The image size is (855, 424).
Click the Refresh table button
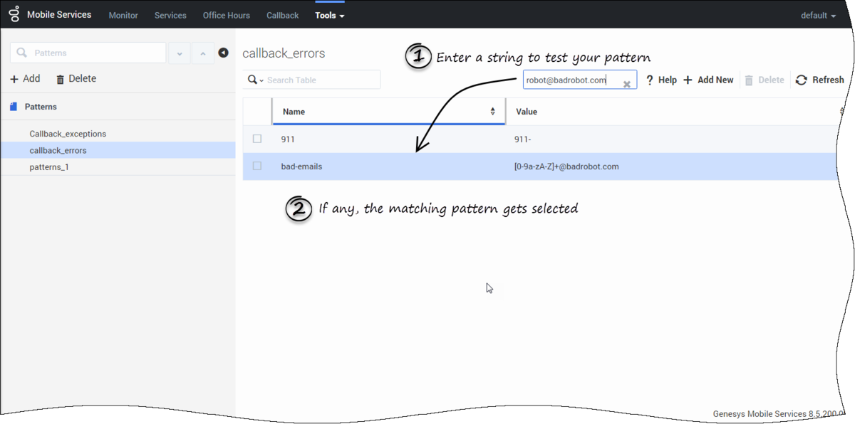[819, 80]
